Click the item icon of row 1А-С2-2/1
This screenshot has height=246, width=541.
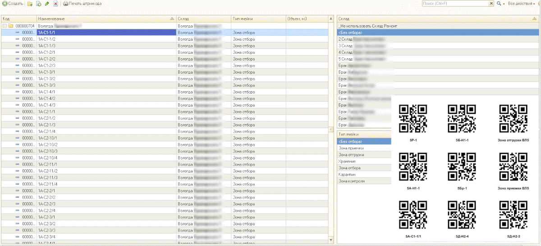tap(18, 190)
